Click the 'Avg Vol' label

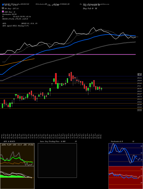(x=91, y=5)
